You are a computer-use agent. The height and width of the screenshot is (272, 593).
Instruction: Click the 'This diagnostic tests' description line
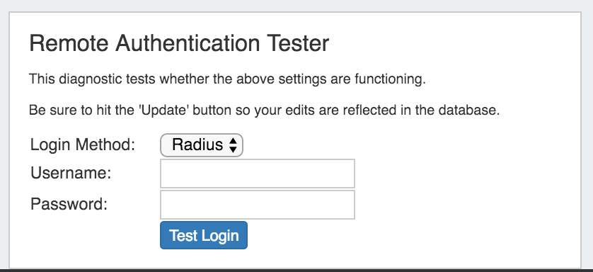click(x=227, y=80)
